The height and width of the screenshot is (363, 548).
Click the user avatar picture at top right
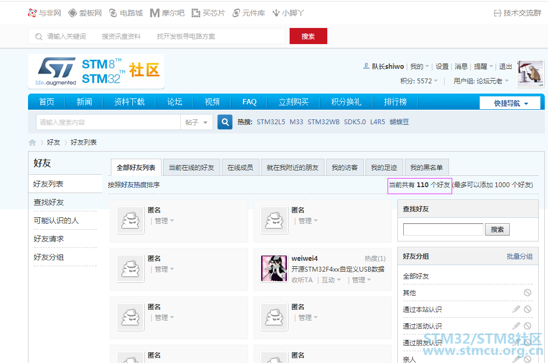click(x=530, y=73)
